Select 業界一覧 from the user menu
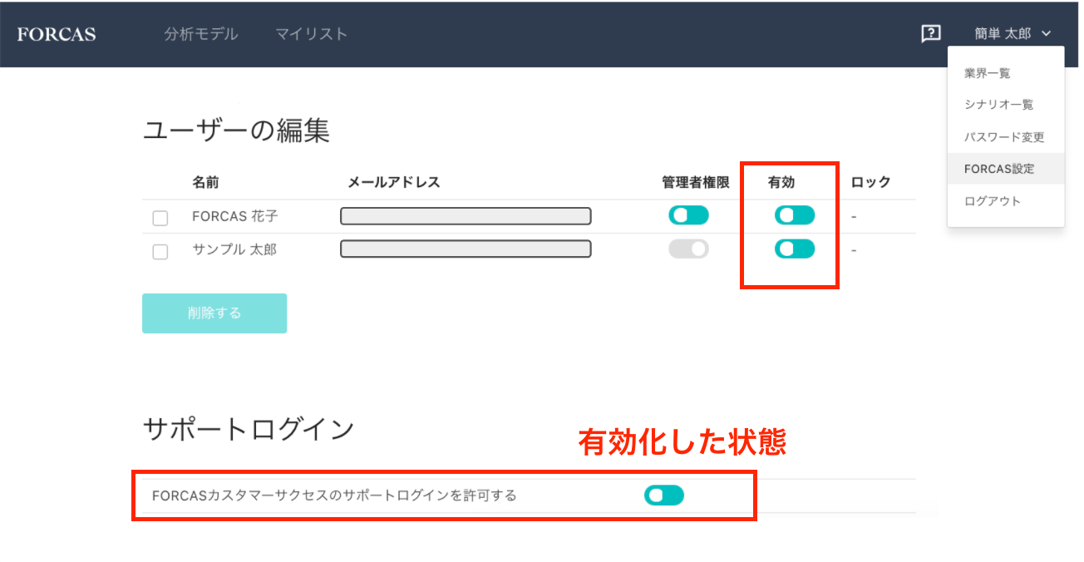The image size is (1084, 562). 987,73
